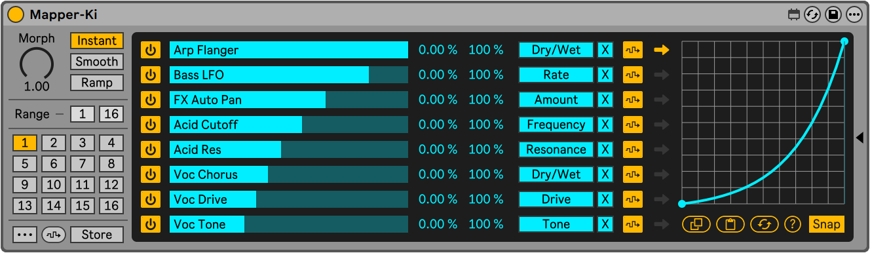Click the Acid Res amount slider bar
This screenshot has width=870, height=253.
tap(289, 149)
